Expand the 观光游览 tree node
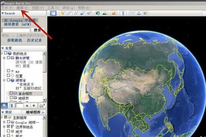The image size is (206, 137). (x=4, y=58)
